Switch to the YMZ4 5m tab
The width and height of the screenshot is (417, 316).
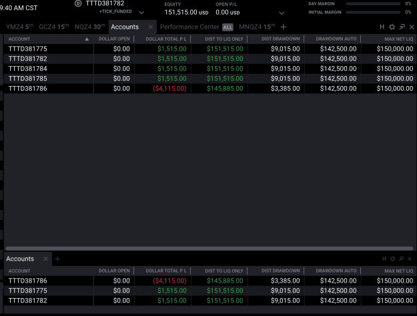tap(19, 27)
